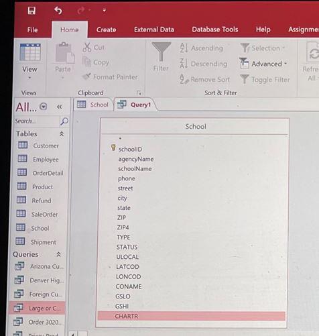Click the Cut scissors icon
This screenshot has width=319, height=336.
(x=87, y=47)
